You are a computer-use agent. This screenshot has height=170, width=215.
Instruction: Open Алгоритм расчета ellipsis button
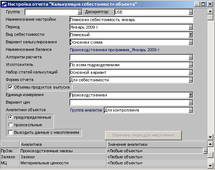[x=190, y=57]
